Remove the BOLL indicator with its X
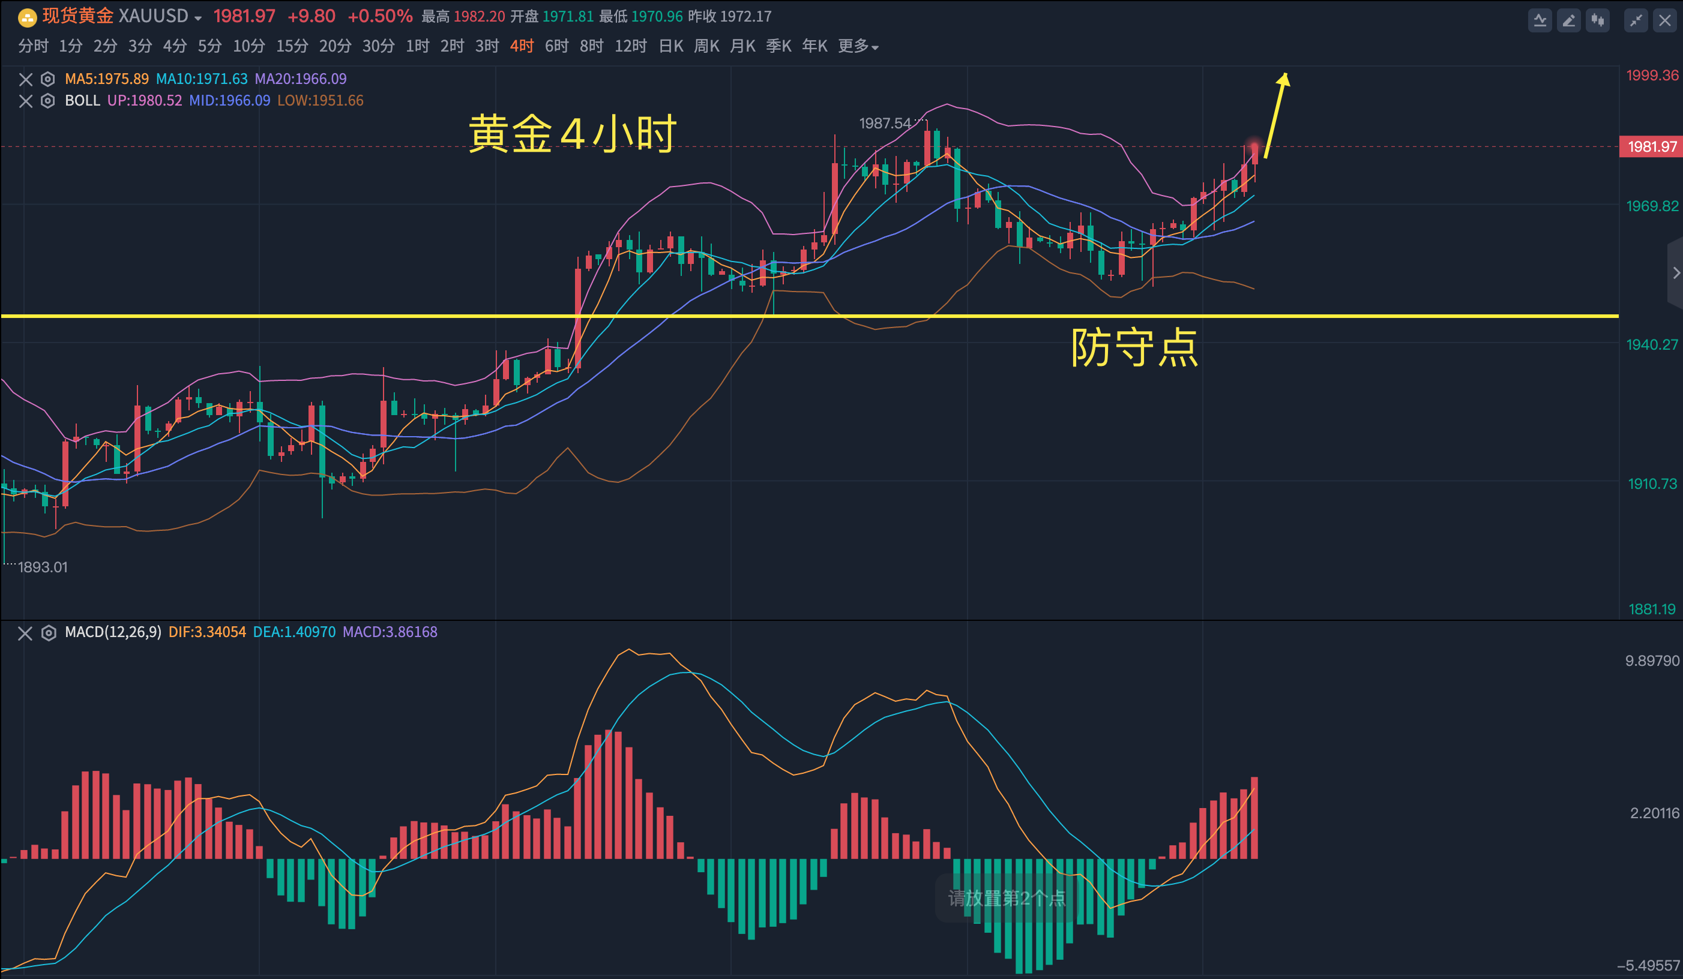 coord(25,101)
